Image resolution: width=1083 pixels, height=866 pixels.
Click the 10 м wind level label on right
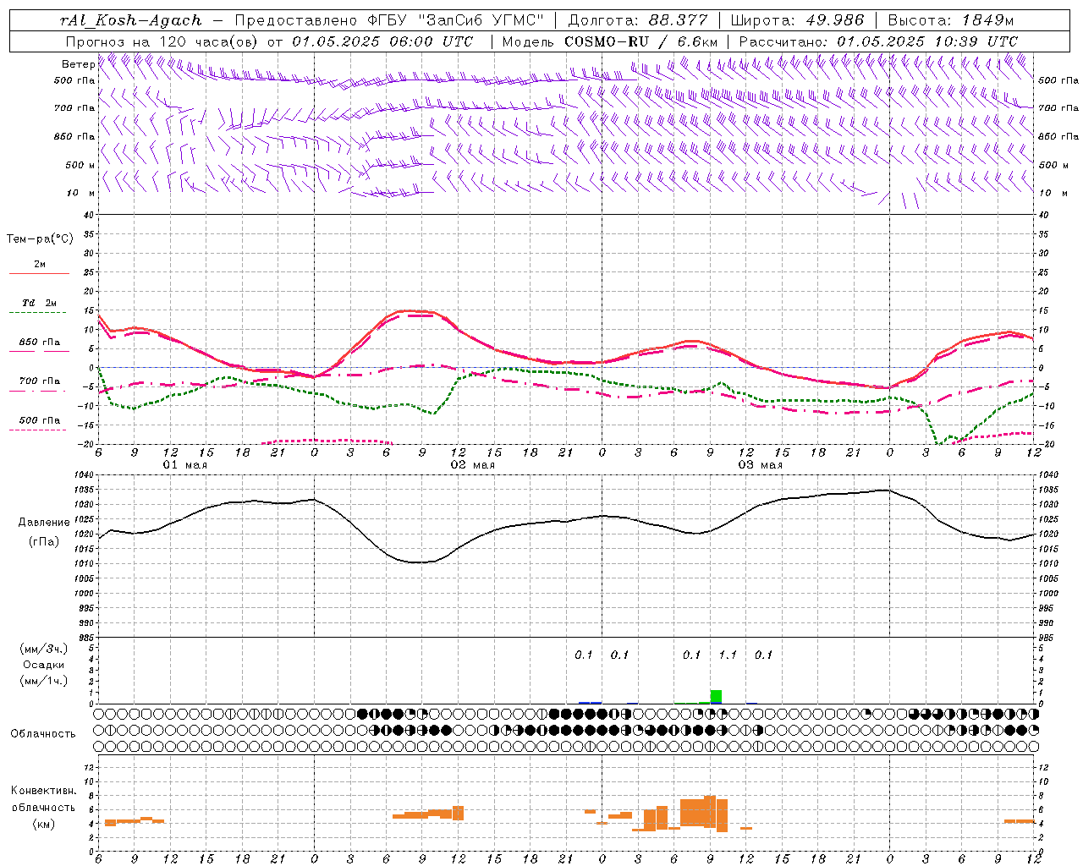pos(1053,194)
